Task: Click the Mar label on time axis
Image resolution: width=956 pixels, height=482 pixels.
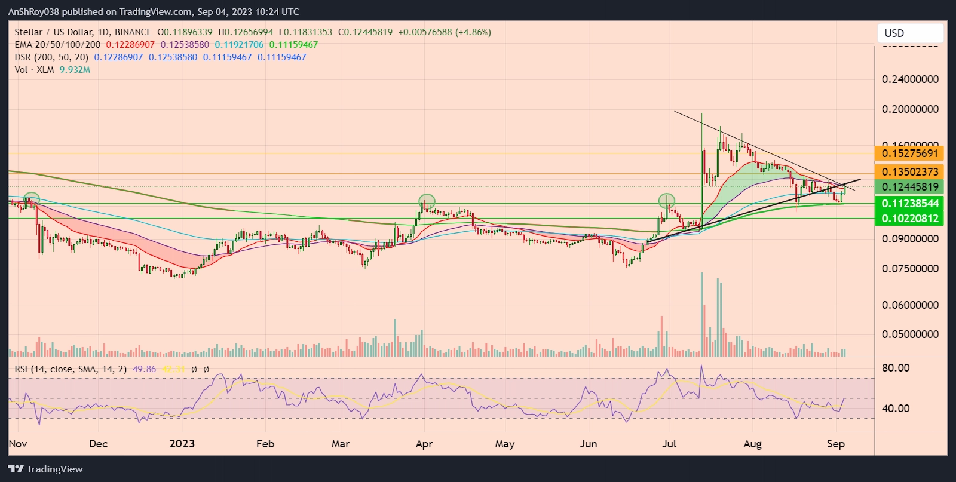Action: (x=341, y=444)
